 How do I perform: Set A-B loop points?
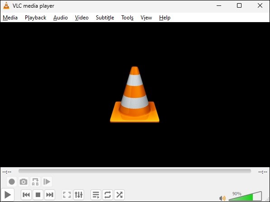coord(35,182)
